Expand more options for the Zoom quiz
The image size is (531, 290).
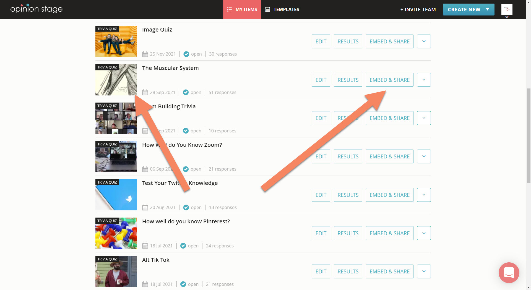424,156
